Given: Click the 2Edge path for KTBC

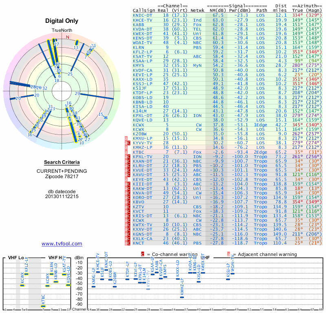Looking at the screenshot, I should (x=260, y=152).
